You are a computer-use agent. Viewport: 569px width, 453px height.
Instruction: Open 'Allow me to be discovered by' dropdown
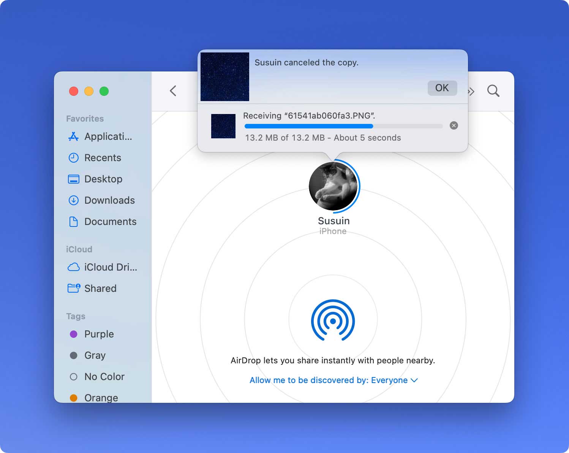click(x=333, y=380)
